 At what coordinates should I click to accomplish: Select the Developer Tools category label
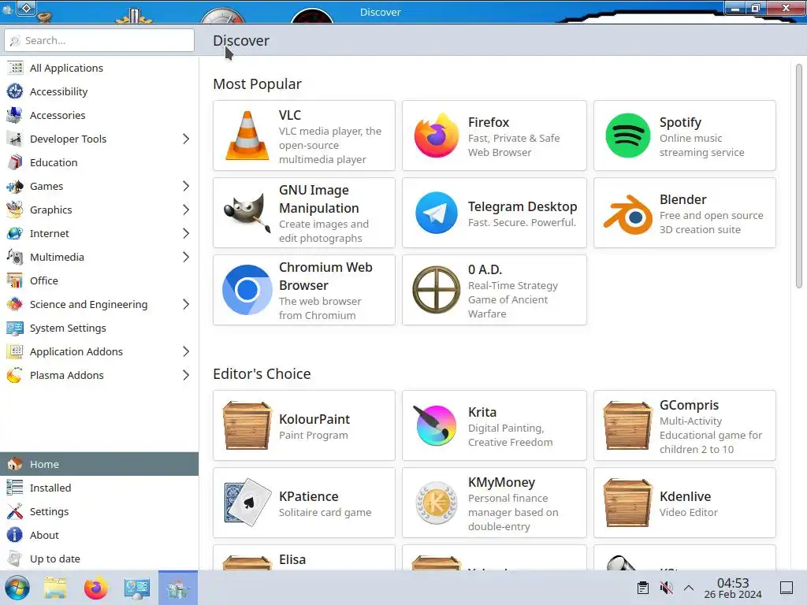[x=68, y=139]
